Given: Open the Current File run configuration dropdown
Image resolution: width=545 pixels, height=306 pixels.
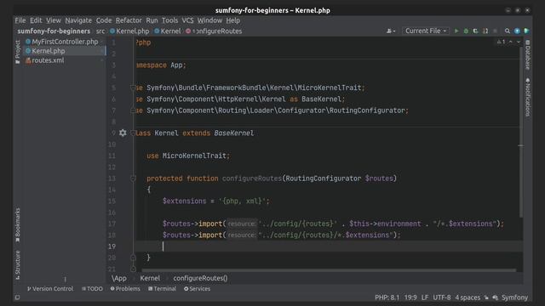Looking at the screenshot, I should click(x=426, y=31).
